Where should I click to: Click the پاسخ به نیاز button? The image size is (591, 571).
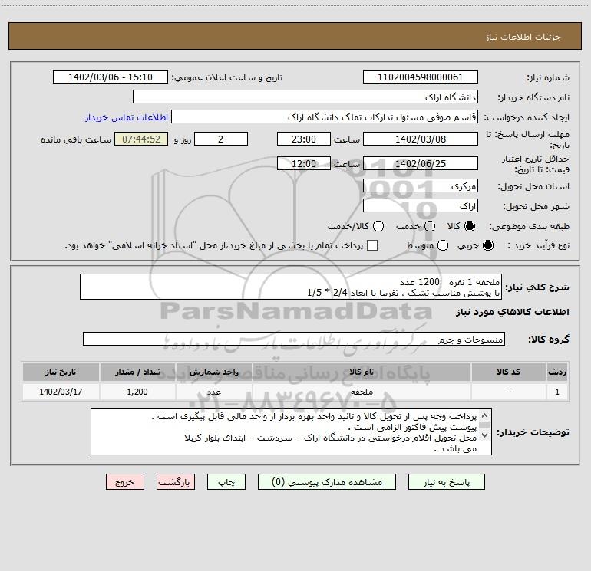tap(446, 482)
